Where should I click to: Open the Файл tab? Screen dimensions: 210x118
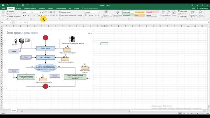(3, 9)
